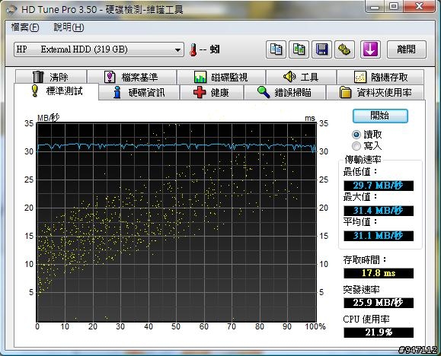The height and width of the screenshot is (356, 441).
Task: Open the 磁碟監視 tab
Action: (221, 77)
